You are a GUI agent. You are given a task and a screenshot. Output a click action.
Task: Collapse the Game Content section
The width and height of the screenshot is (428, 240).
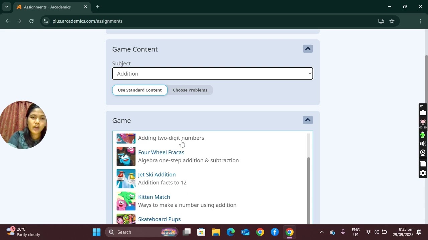click(x=308, y=49)
